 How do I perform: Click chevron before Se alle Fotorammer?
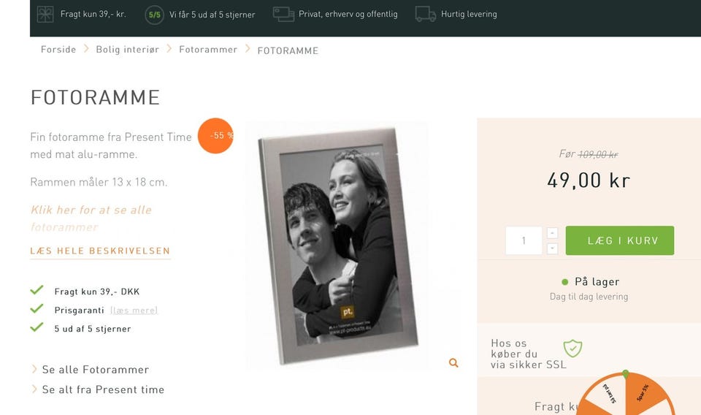click(34, 369)
